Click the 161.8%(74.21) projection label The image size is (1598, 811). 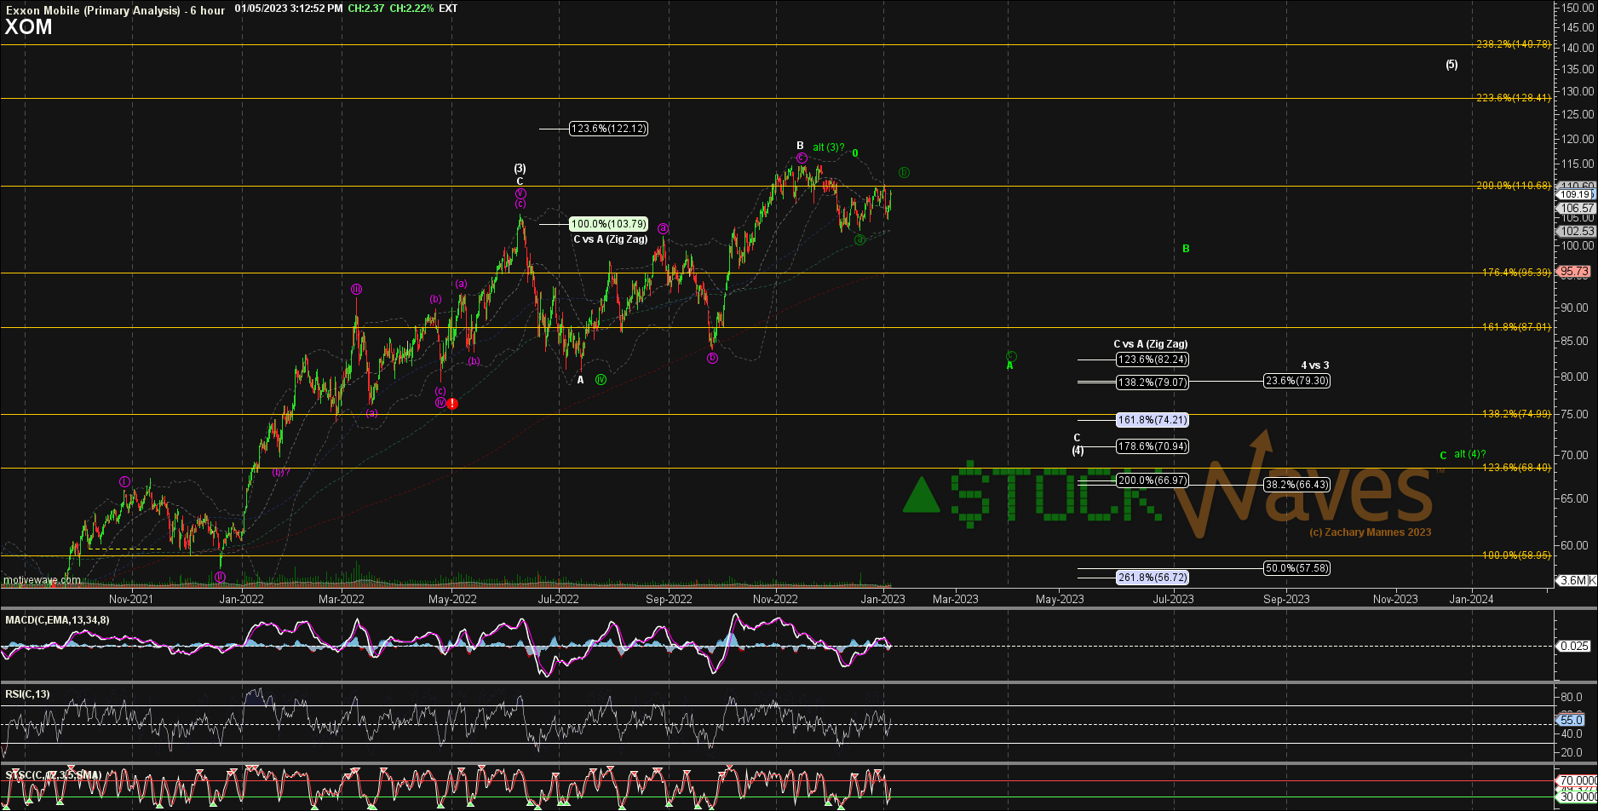[1152, 420]
